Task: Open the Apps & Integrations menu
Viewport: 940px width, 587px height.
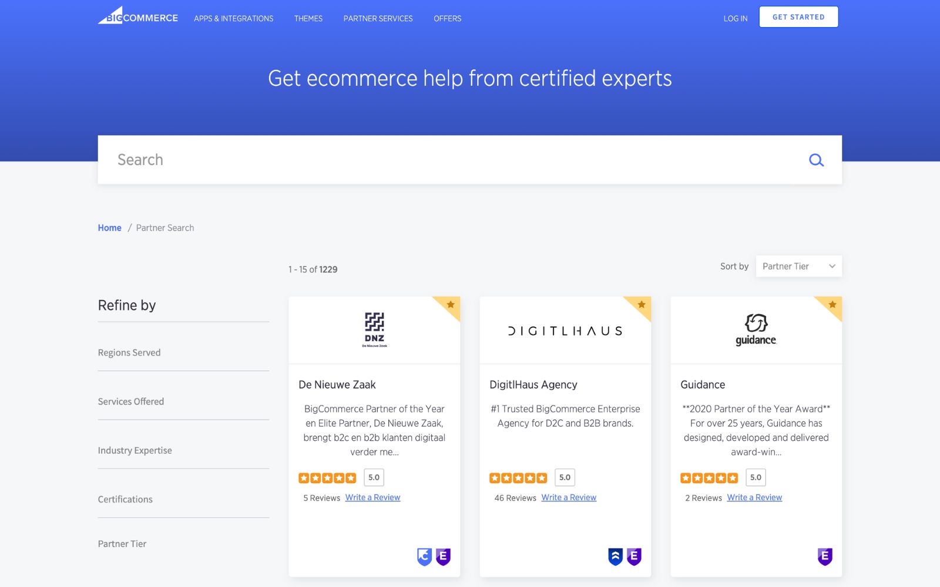Action: (x=233, y=18)
